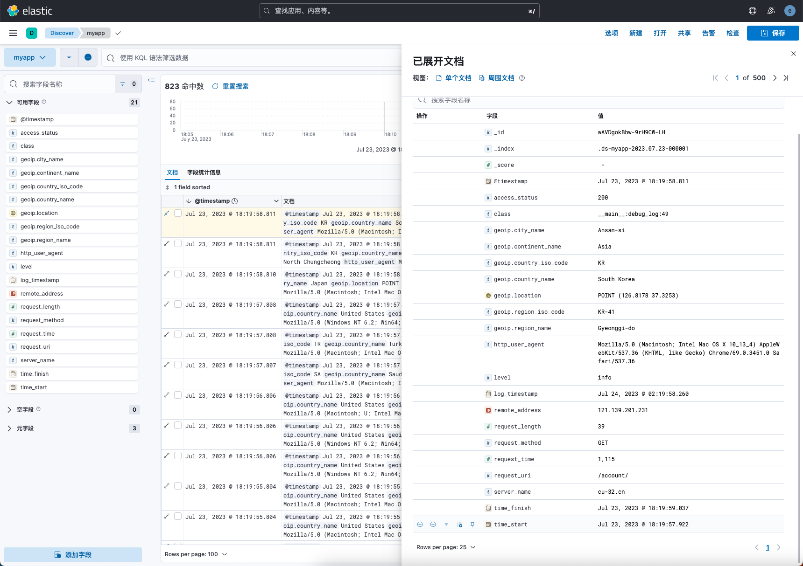Image resolution: width=803 pixels, height=566 pixels.
Task: Select checkbox for last row dated 18:19:56.806
Action: click(x=178, y=456)
